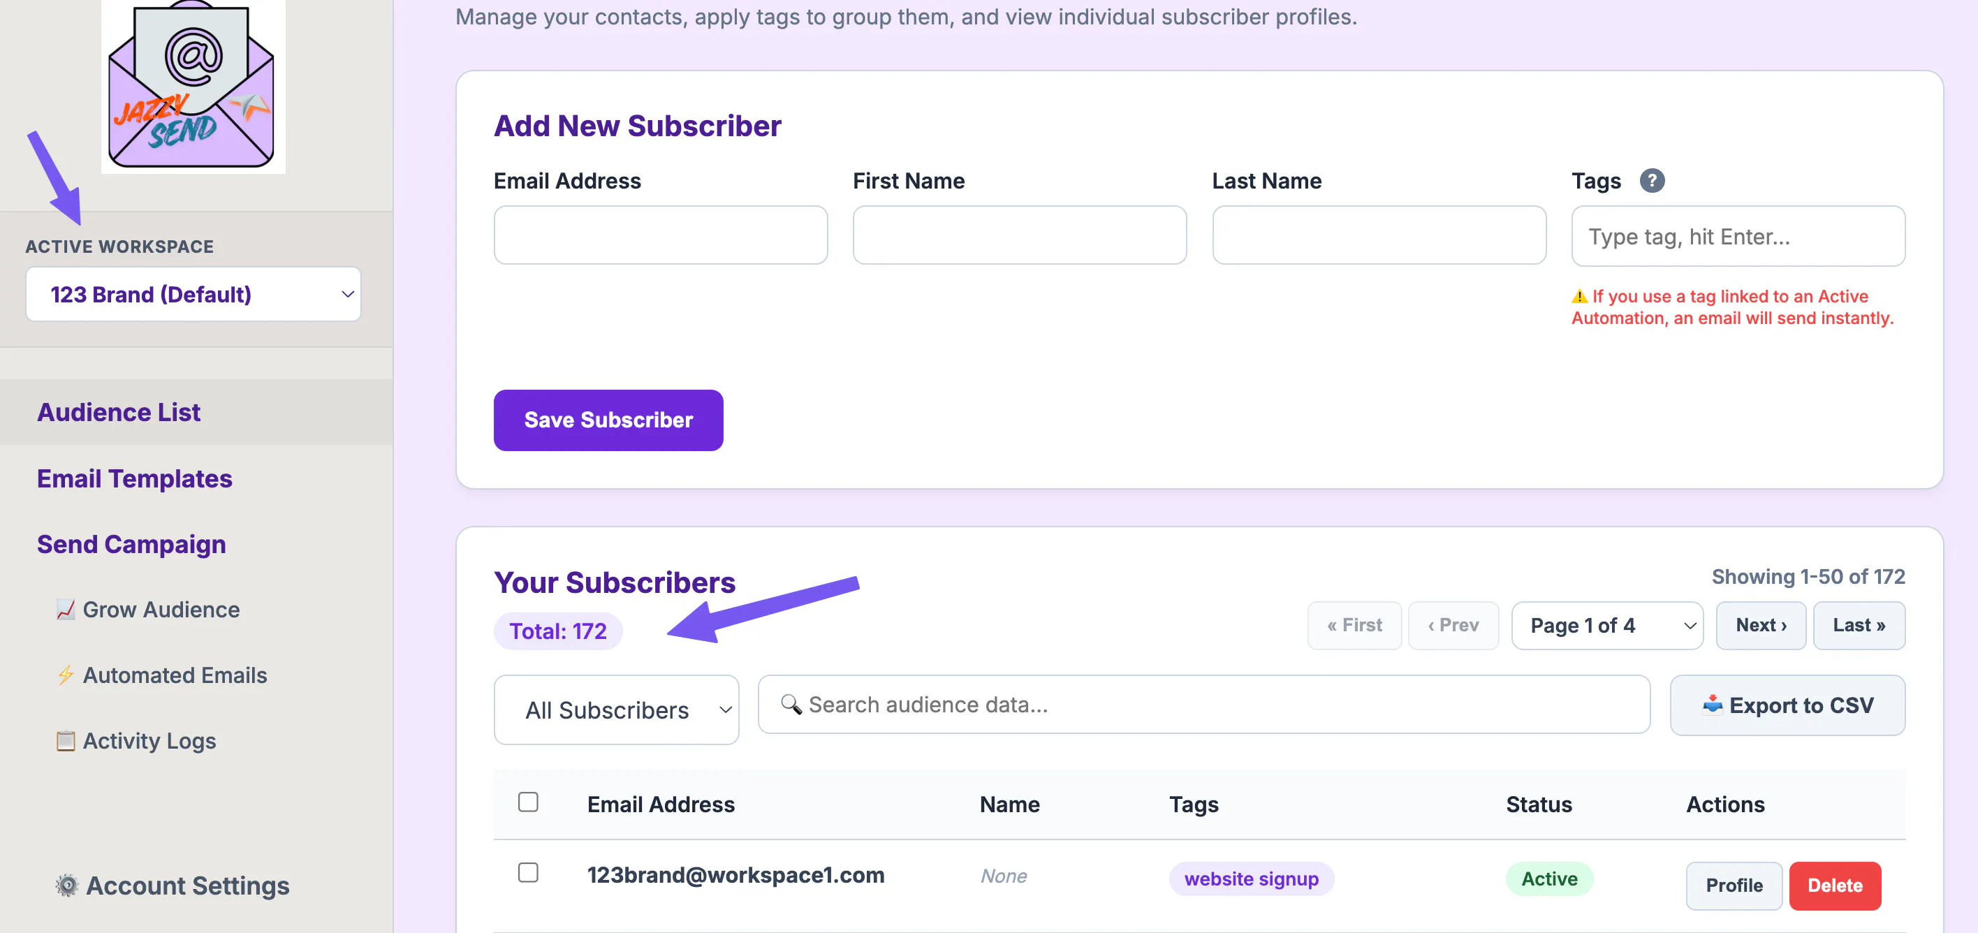Viewport: 1978px width, 933px height.
Task: Open Profile for 123brand@workspace1.com
Action: pyautogui.click(x=1733, y=886)
